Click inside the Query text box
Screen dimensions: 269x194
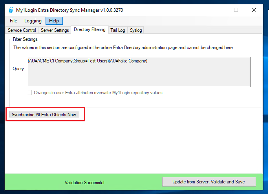click(139, 72)
